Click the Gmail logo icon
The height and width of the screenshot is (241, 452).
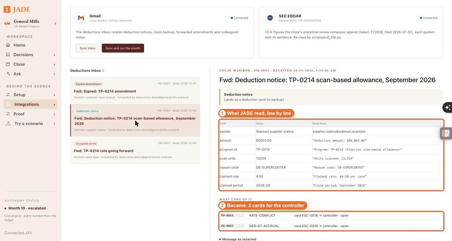81,18
